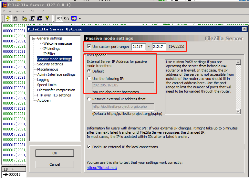
Task: Select the Default external IP radio button
Action: tap(89, 71)
